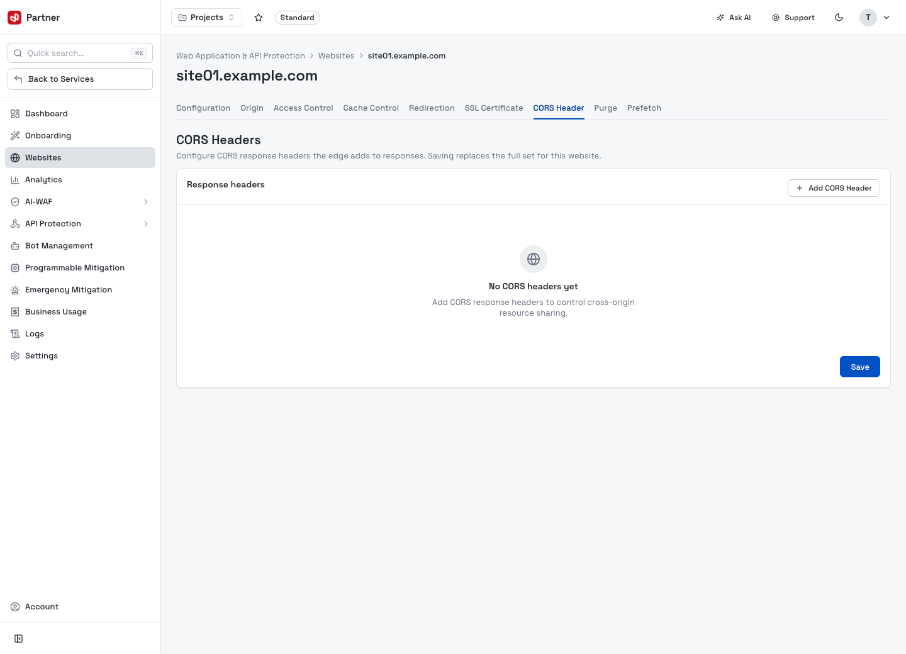Screen dimensions: 906x654
Task: Collapse the sidebar panel icon
Action: click(19, 639)
